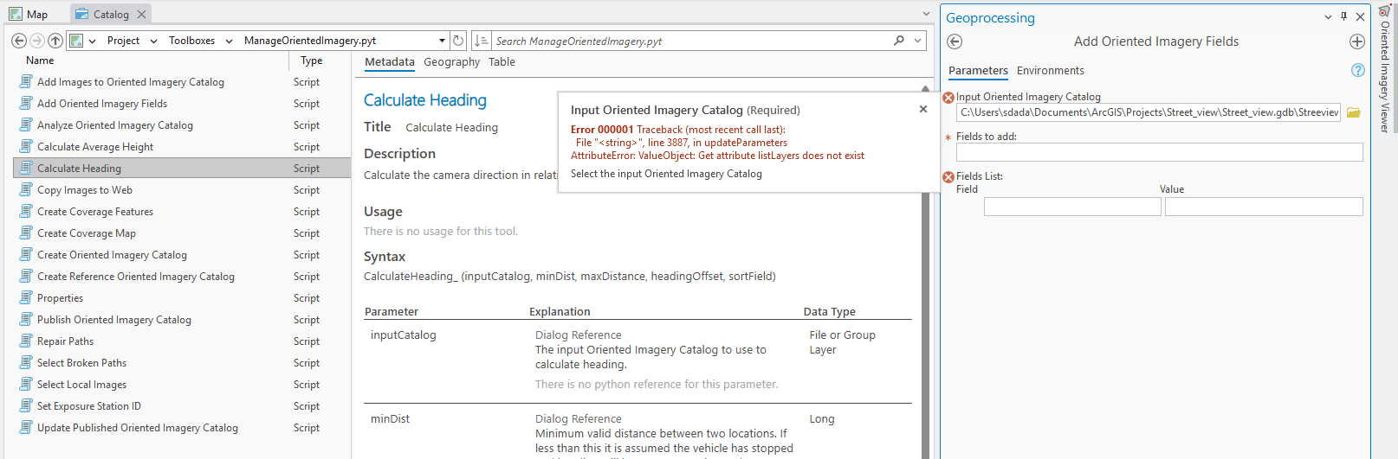Go back in Geoprocessing pane
This screenshot has height=459, width=1398.
(955, 41)
